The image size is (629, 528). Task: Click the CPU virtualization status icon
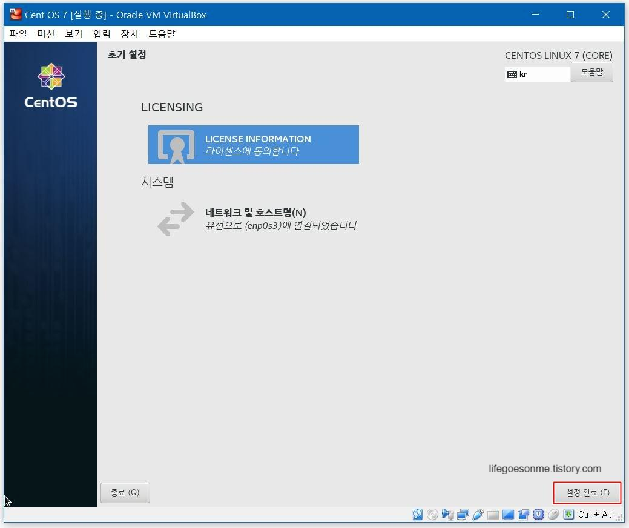(x=538, y=514)
